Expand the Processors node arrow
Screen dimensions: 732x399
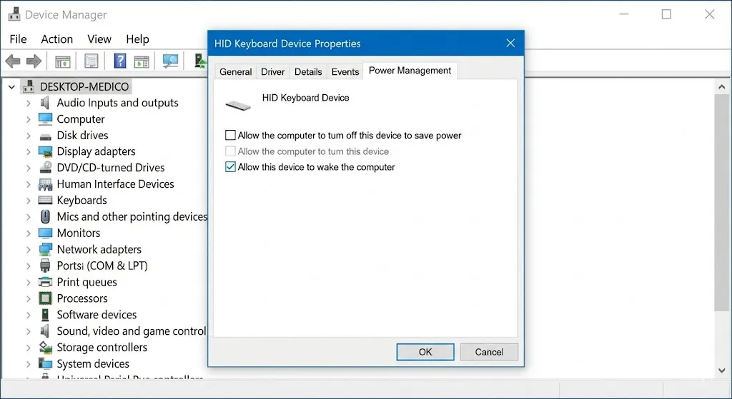pyautogui.click(x=29, y=299)
